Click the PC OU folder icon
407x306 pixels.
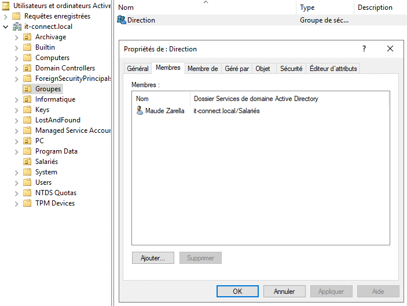27,141
